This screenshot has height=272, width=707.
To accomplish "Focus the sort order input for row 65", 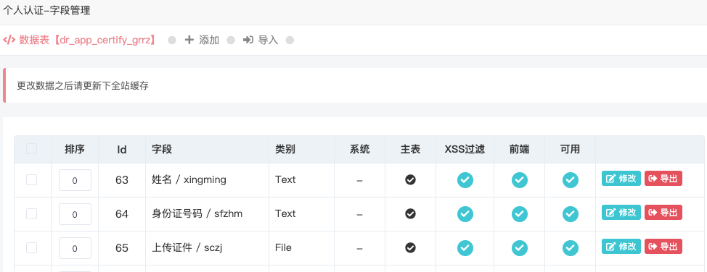I will 75,248.
